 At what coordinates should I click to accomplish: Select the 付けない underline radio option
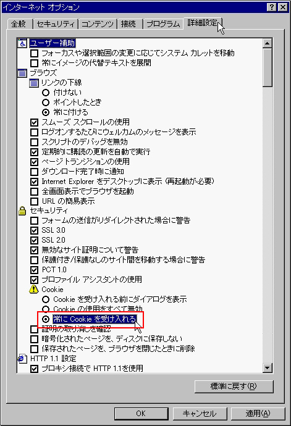[46, 93]
